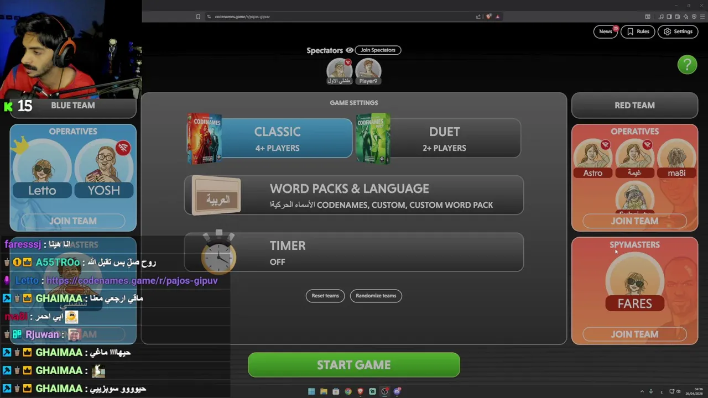
Task: Click the taskbar clock and date
Action: coord(695,391)
